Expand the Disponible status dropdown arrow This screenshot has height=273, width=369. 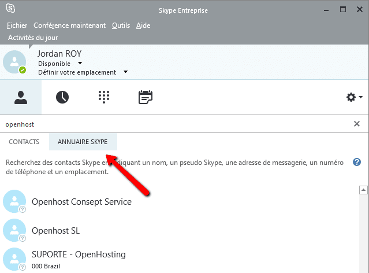point(80,63)
